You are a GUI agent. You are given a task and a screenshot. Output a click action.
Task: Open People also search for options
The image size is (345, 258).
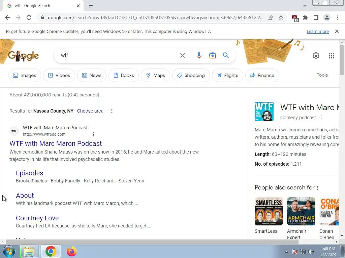click(x=317, y=188)
